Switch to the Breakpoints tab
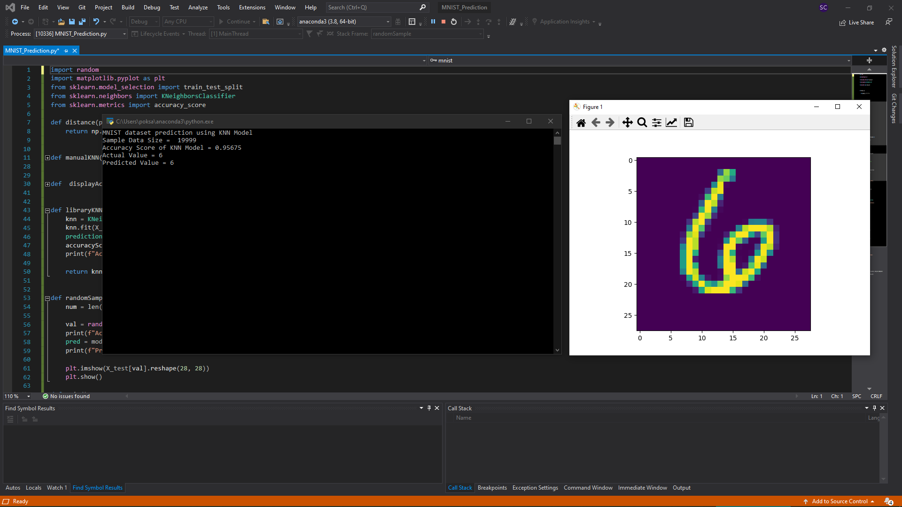Image resolution: width=902 pixels, height=507 pixels. (x=492, y=488)
